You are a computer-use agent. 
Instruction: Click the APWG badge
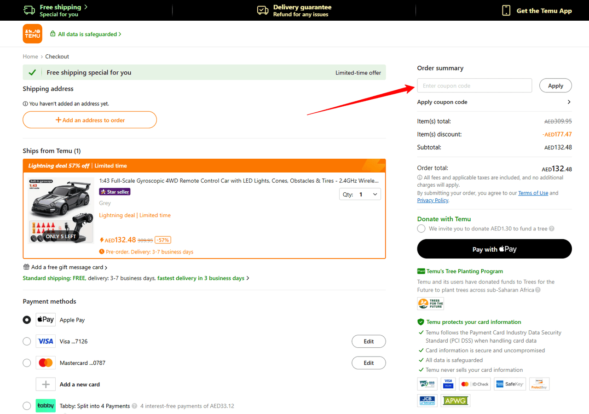tap(456, 401)
